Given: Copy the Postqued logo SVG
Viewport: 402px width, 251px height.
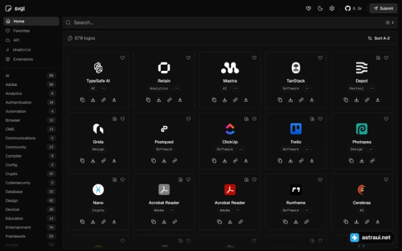Looking at the screenshot, I should tap(153, 161).
